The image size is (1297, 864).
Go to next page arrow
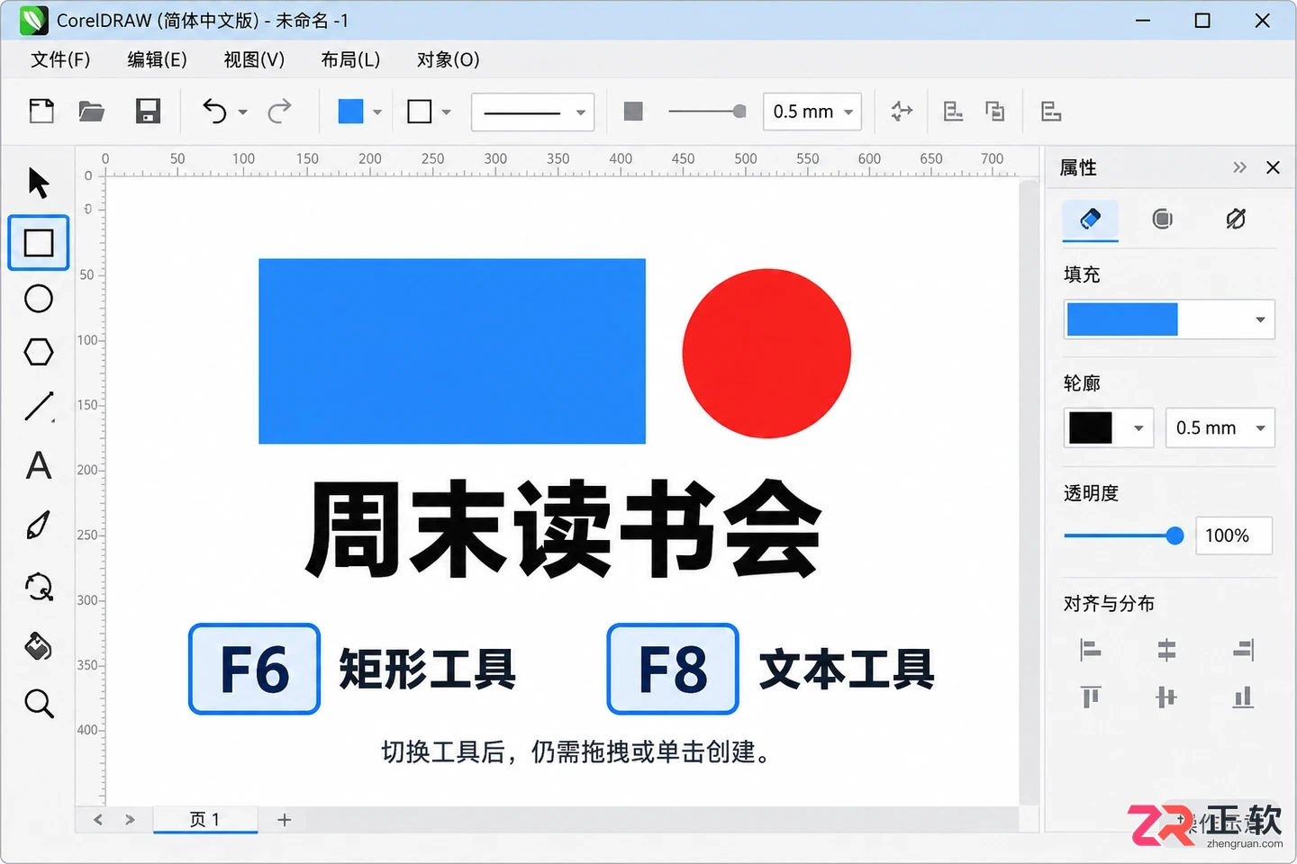click(x=130, y=820)
